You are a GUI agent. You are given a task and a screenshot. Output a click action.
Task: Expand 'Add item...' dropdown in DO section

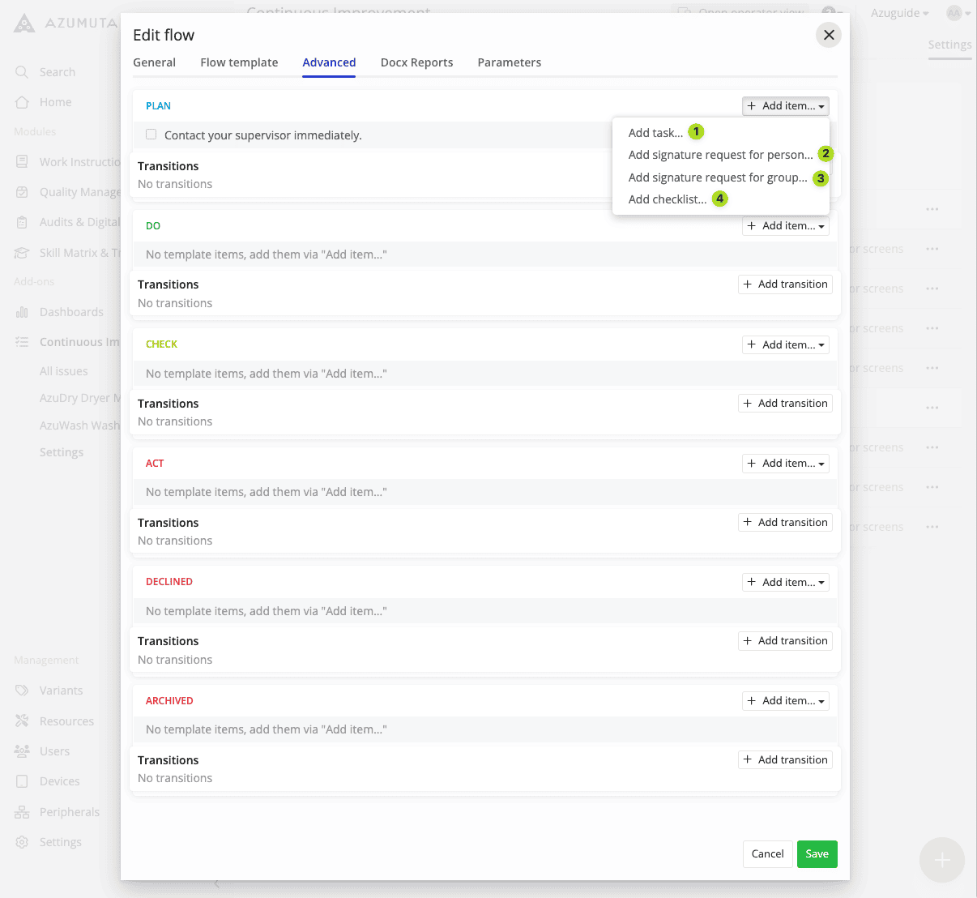pyautogui.click(x=785, y=226)
